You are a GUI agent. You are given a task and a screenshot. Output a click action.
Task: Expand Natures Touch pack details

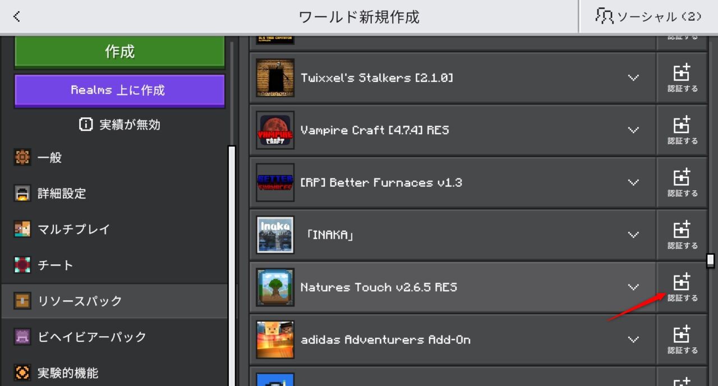pyautogui.click(x=633, y=287)
